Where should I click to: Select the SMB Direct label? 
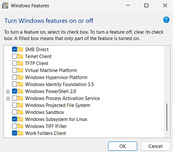pyautogui.click(x=37, y=50)
